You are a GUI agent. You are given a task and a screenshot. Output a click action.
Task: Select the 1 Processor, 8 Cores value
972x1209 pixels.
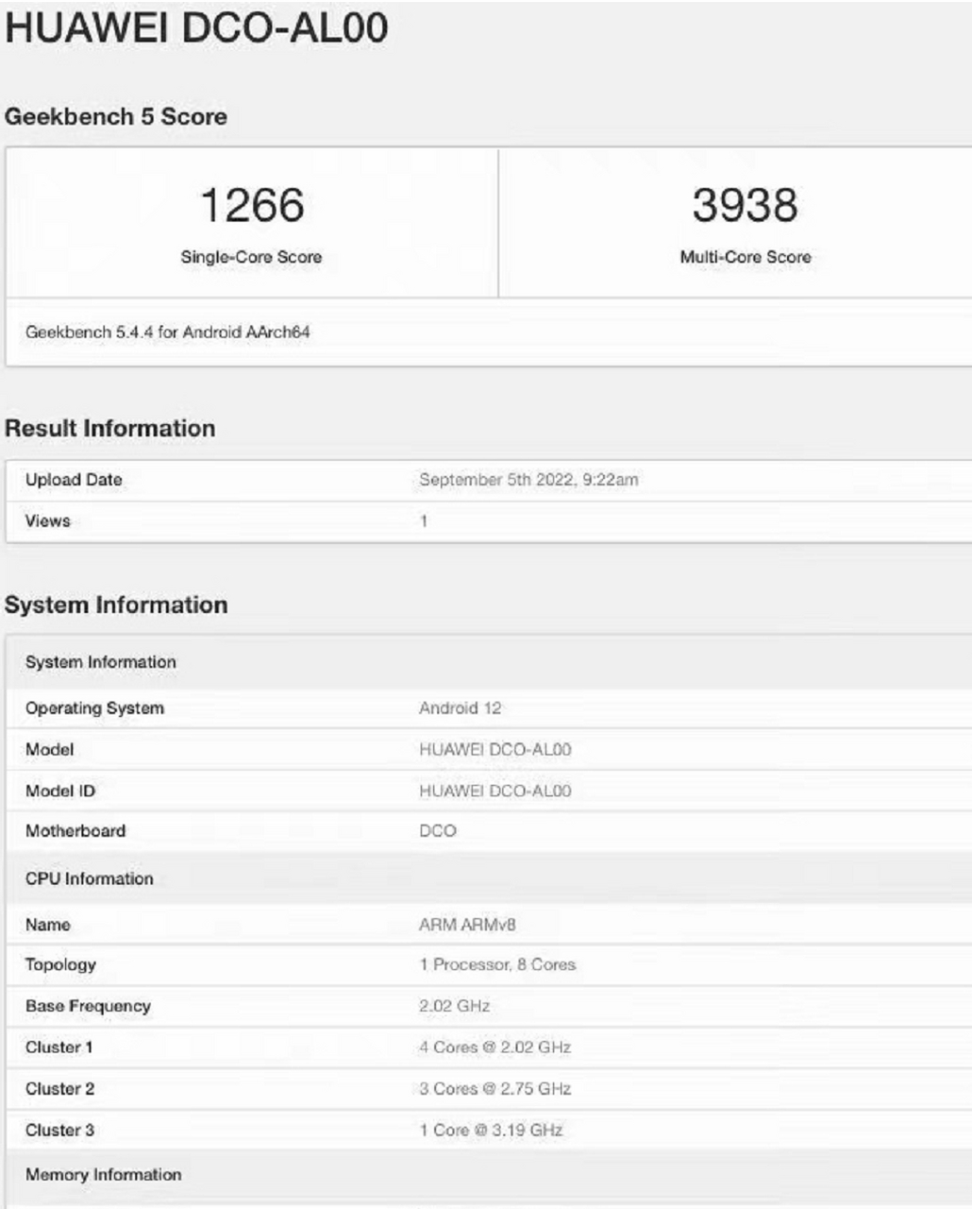click(497, 965)
